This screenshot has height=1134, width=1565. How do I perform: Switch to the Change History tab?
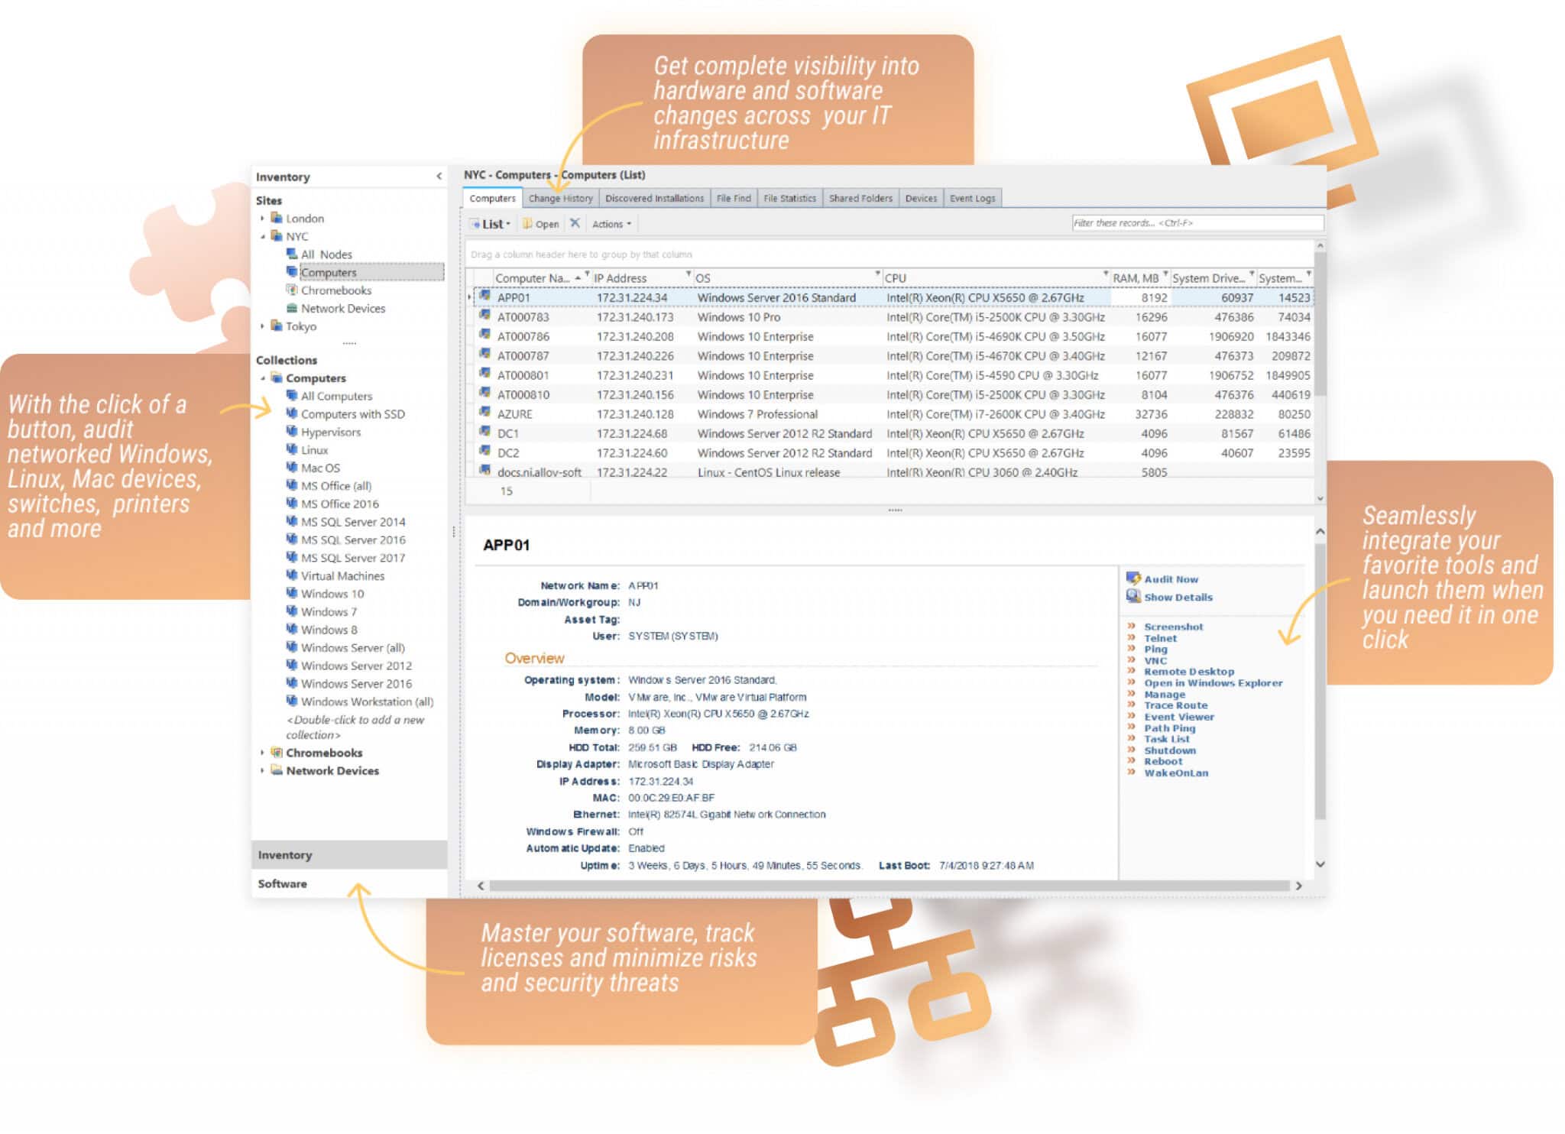point(562,198)
